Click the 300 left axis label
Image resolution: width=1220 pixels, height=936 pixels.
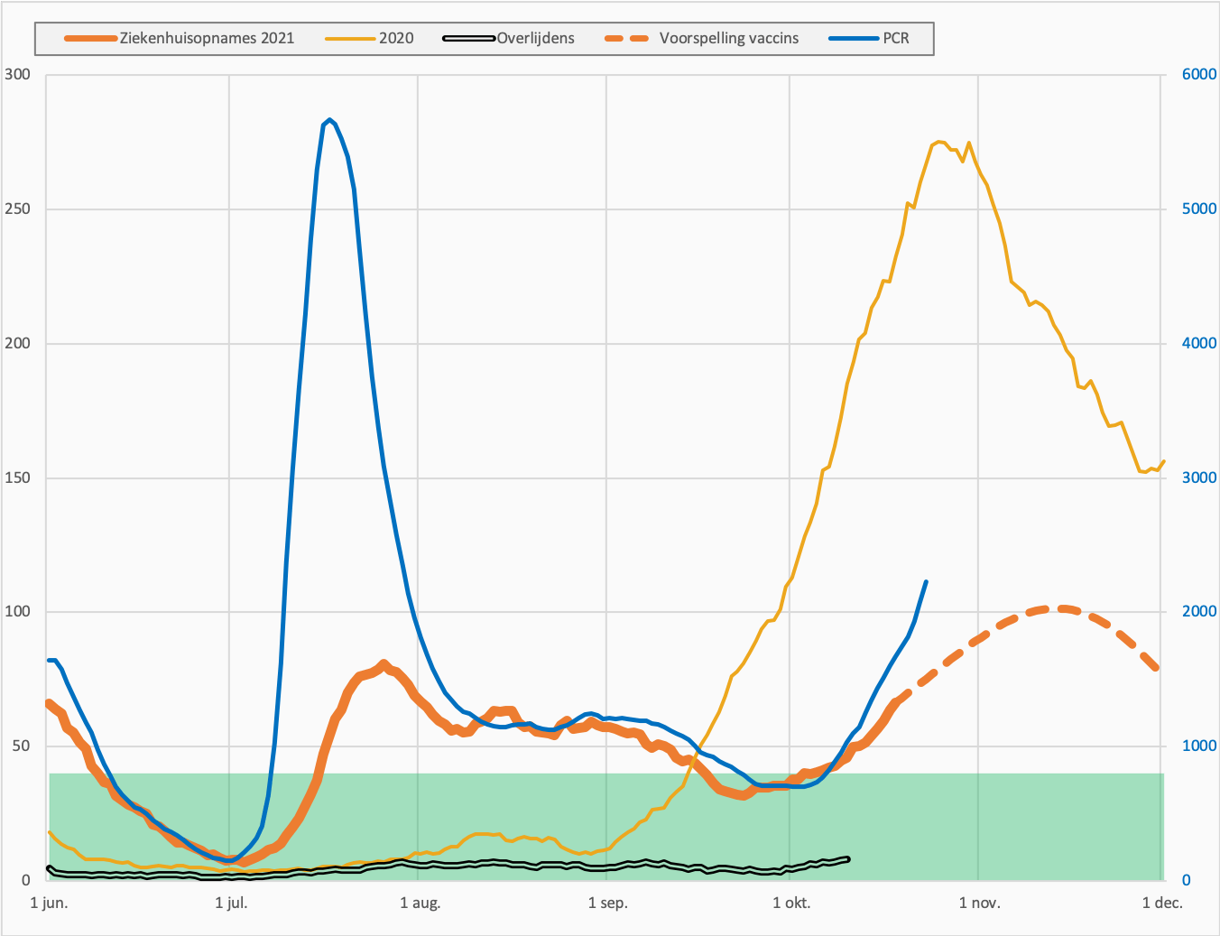point(17,74)
